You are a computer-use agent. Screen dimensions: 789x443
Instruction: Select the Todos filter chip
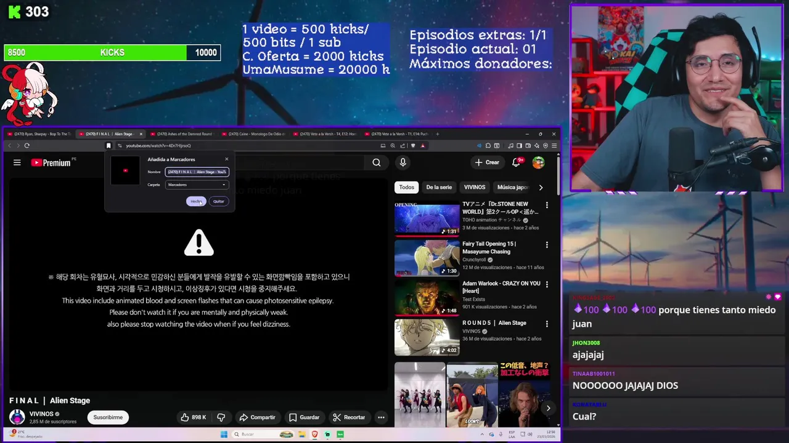(407, 187)
